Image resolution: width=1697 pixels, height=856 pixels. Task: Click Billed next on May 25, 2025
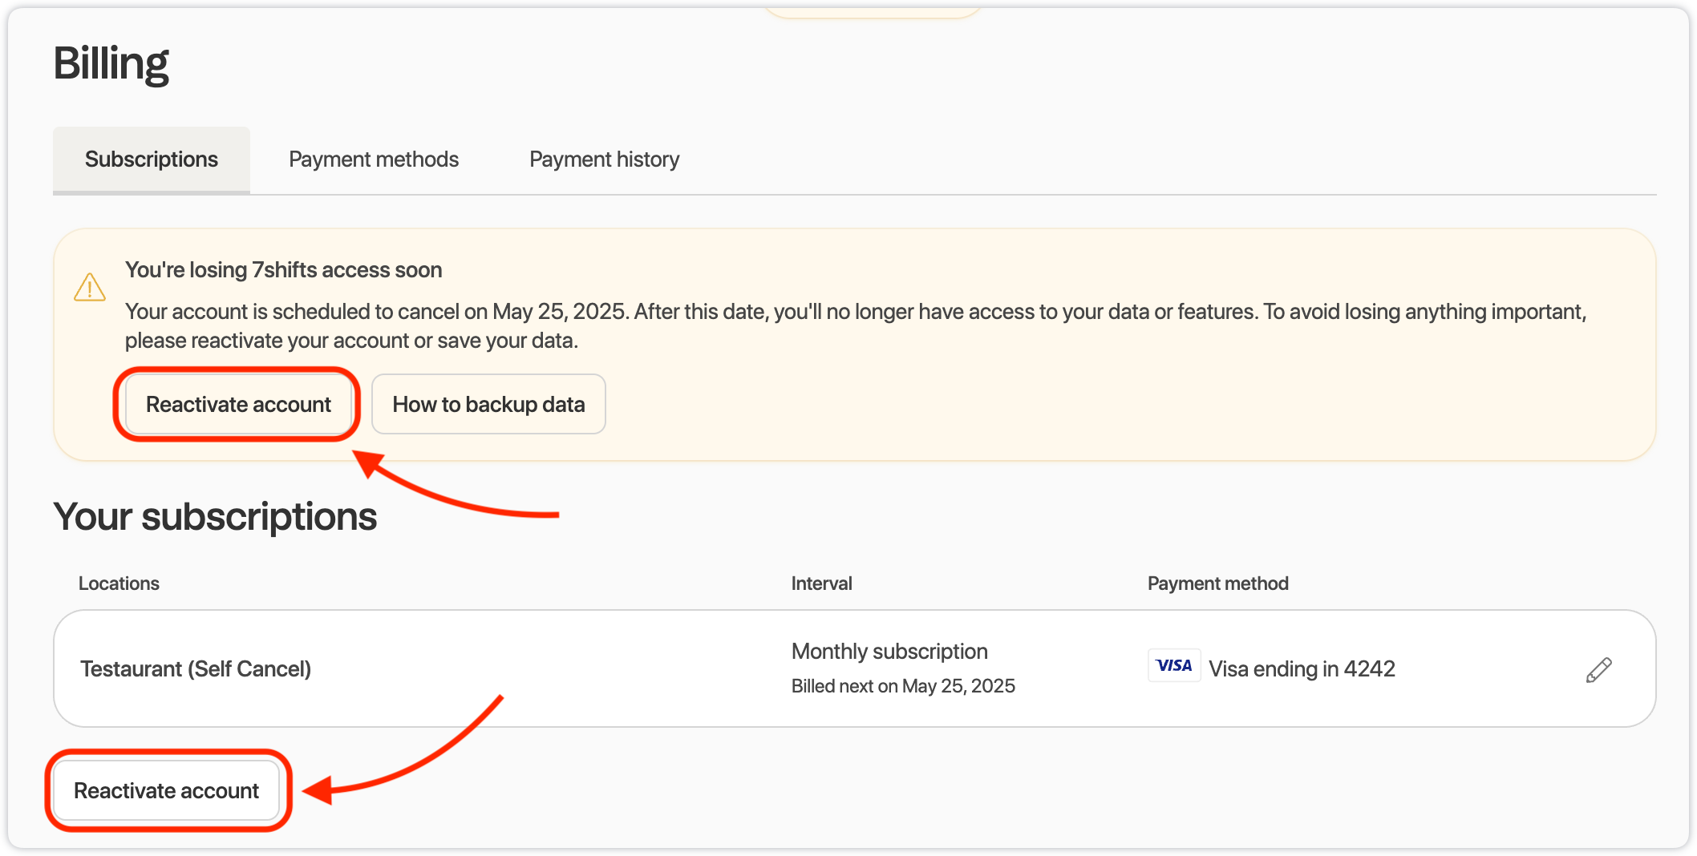point(903,686)
